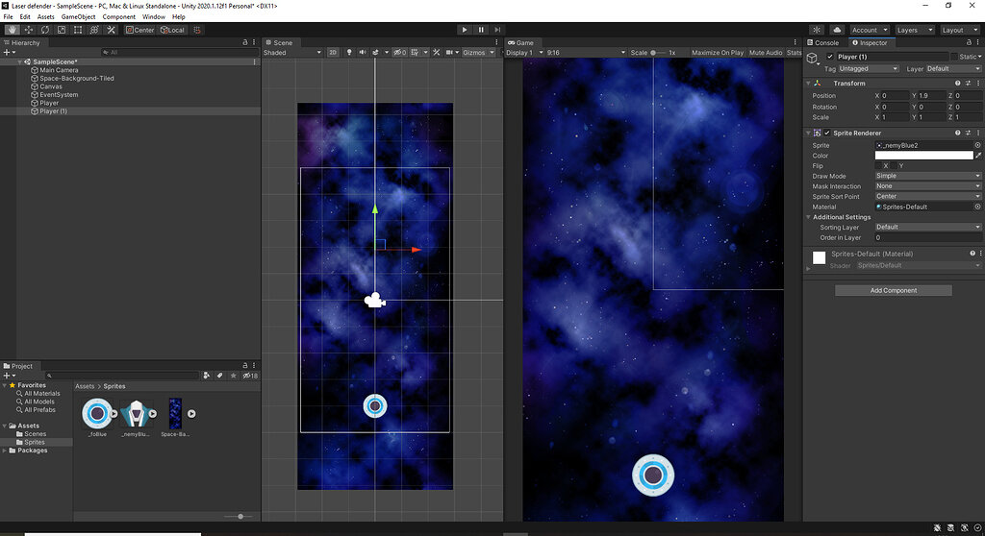Image resolution: width=985 pixels, height=536 pixels.
Task: Open the GameObject menu
Action: pos(78,16)
